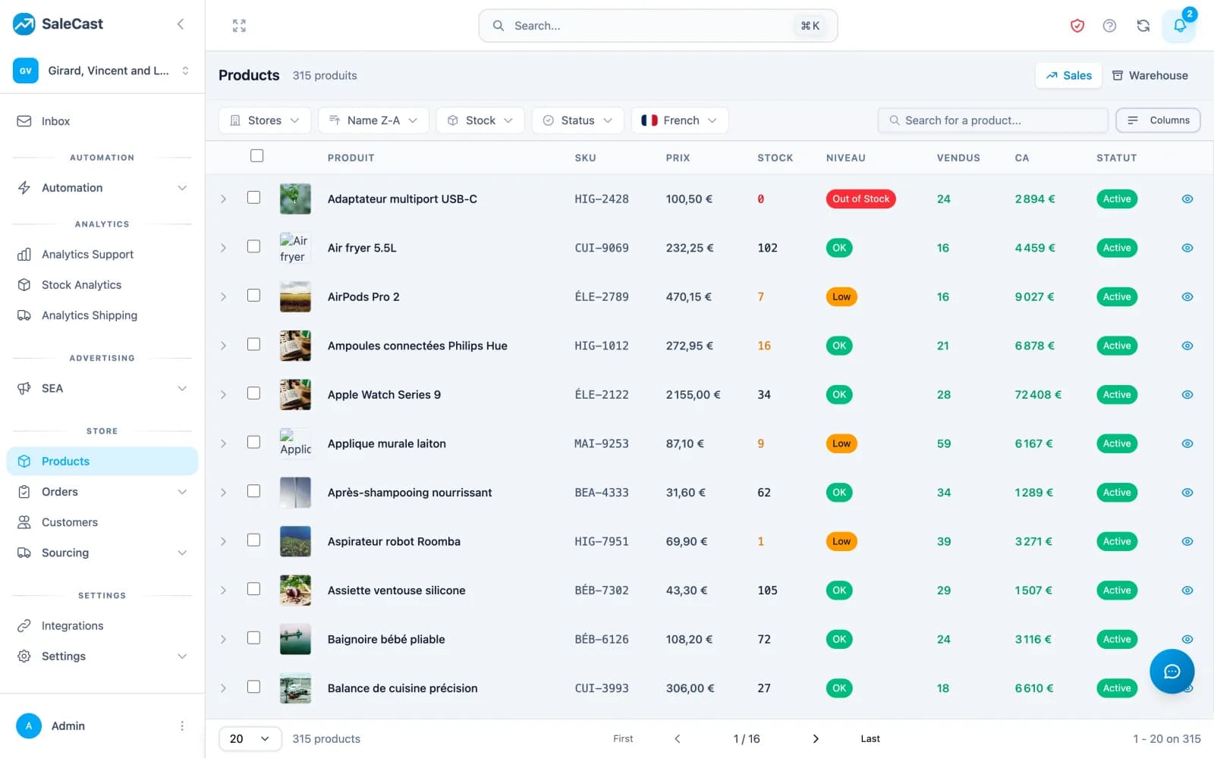Open the French language dropdown
The width and height of the screenshot is (1214, 758).
(x=680, y=121)
